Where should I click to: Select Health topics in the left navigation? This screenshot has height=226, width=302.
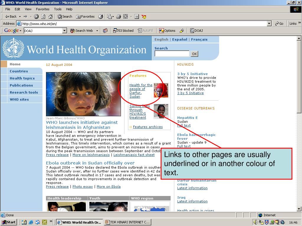[x=22, y=78]
